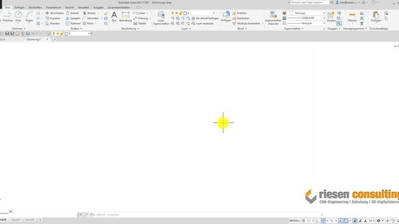The image size is (399, 224).
Task: Click Erstellen block icon
Action: 239,13
